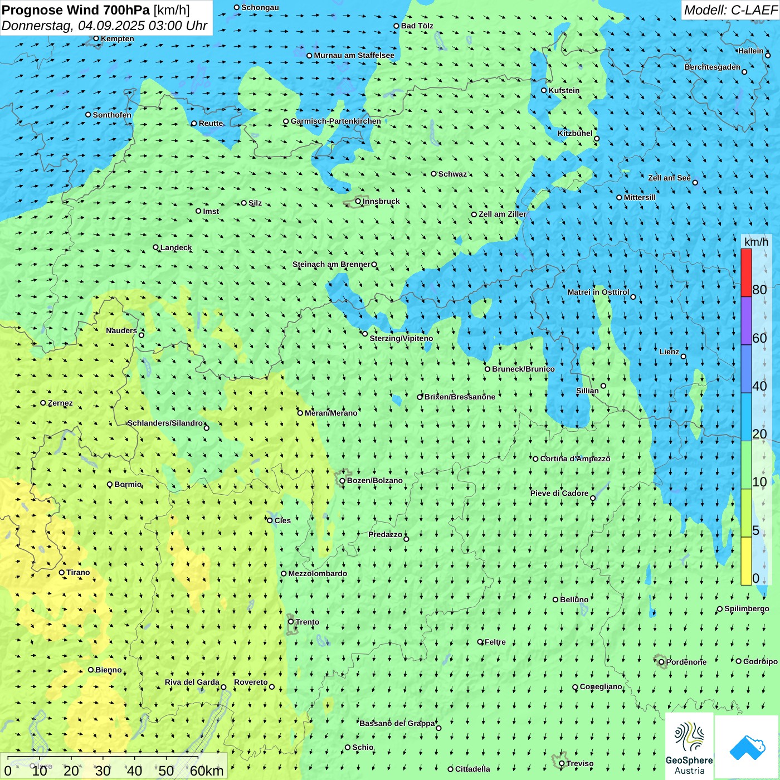Click the Meran/Merano label
Viewport: 780px width, 780px height.
tap(331, 413)
